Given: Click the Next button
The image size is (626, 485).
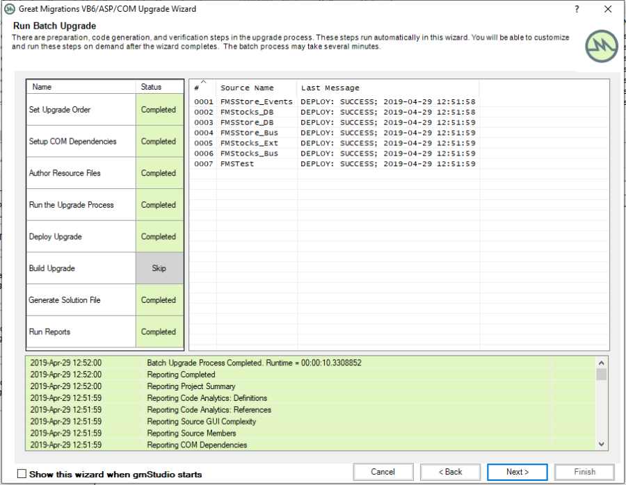Looking at the screenshot, I should 517,472.
